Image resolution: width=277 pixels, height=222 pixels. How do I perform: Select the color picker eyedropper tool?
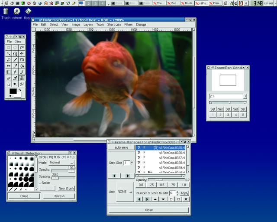tap(15, 65)
